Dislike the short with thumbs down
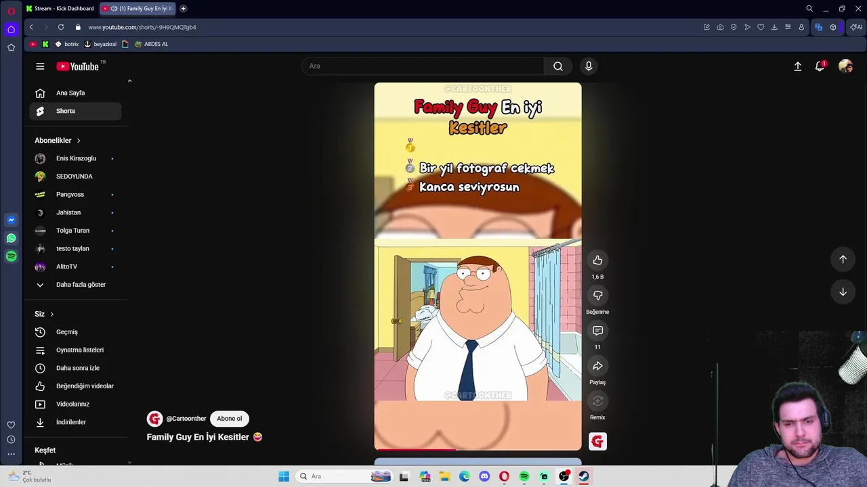867x487 pixels. pyautogui.click(x=597, y=296)
